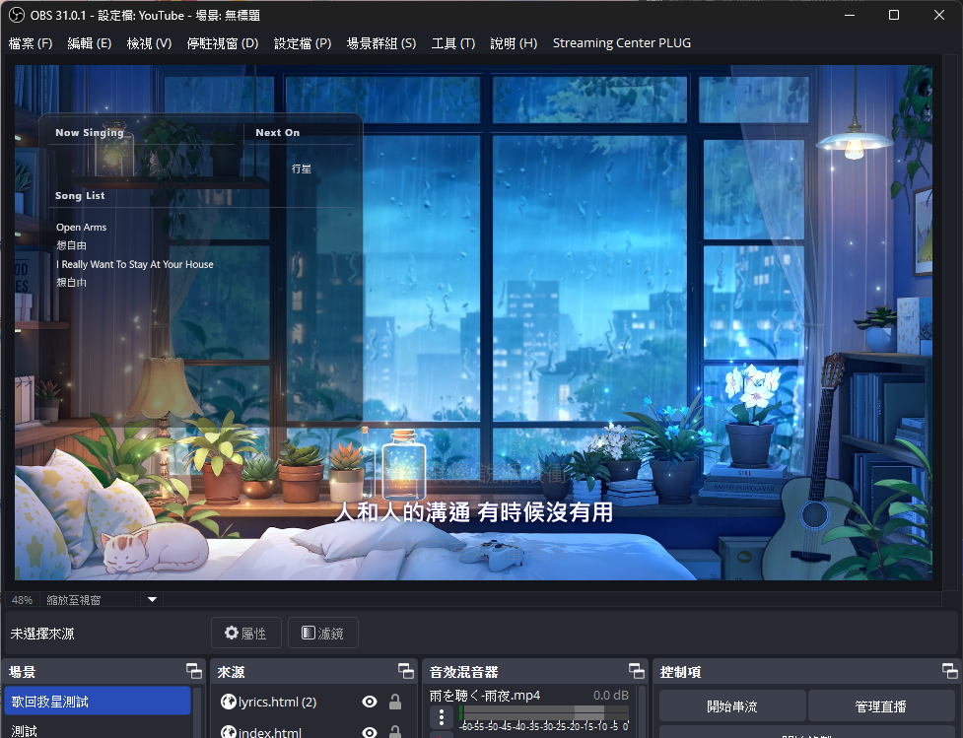Pop out the 音效混音器 audio mixer dock
Image resolution: width=963 pixels, height=738 pixels.
[x=637, y=671]
